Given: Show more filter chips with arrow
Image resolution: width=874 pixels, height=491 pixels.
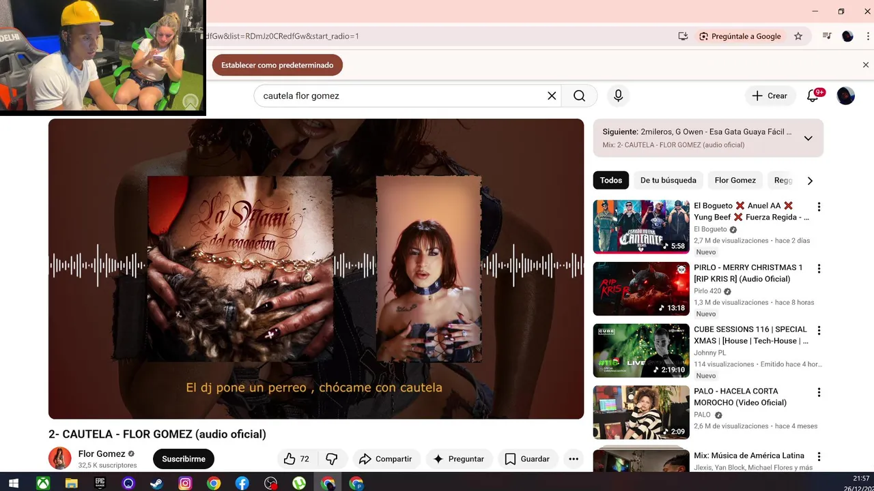Looking at the screenshot, I should pos(810,181).
